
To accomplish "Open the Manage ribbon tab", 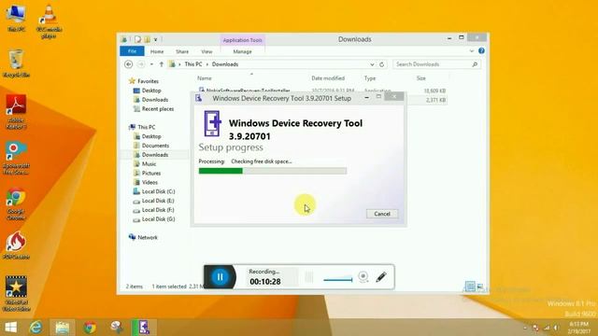I will (242, 51).
